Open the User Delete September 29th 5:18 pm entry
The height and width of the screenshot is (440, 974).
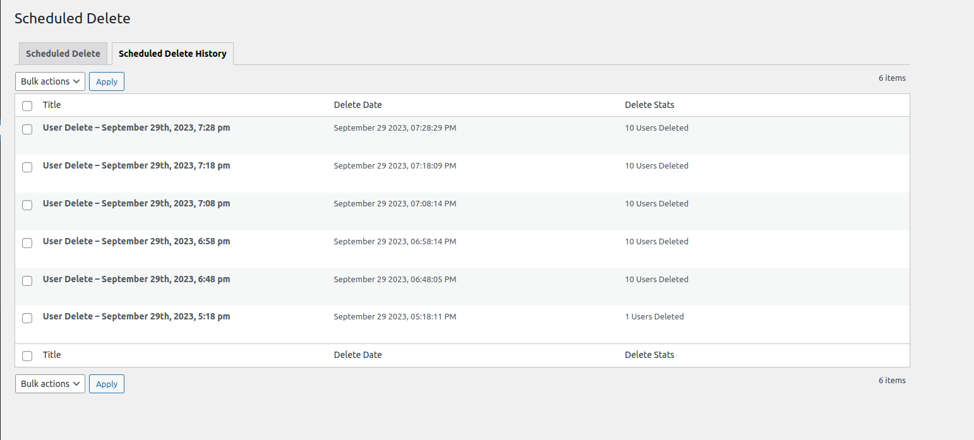coord(136,316)
